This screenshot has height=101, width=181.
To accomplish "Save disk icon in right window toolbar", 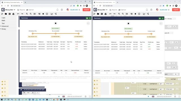I will coord(102,14).
